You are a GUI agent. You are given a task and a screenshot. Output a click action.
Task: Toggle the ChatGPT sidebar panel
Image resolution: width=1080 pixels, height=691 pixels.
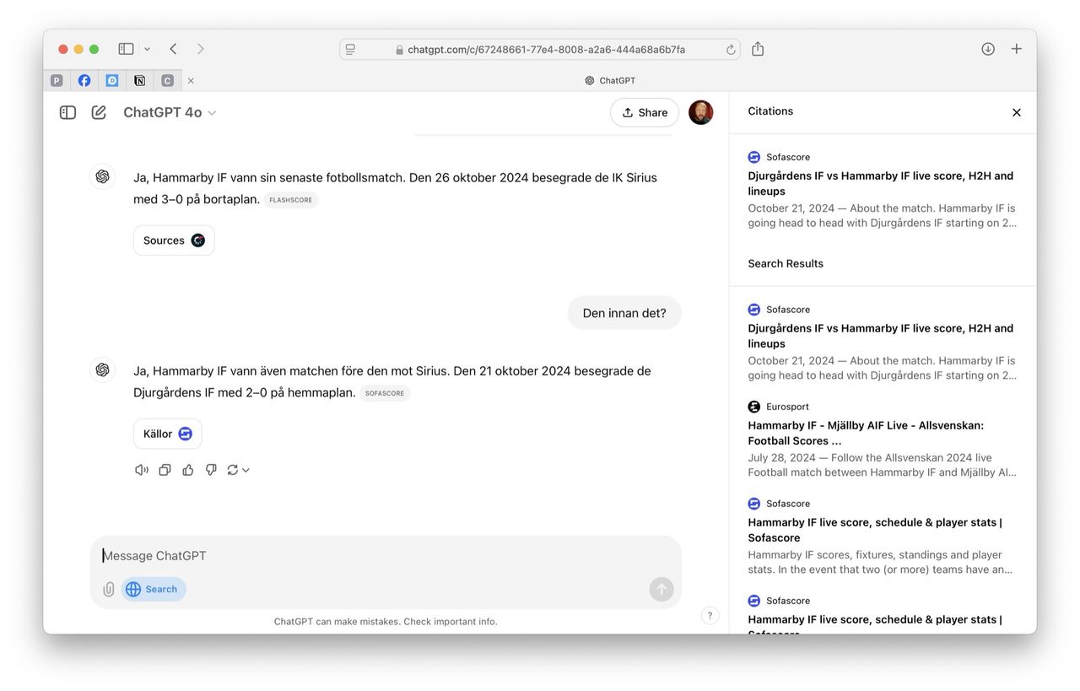coord(68,112)
